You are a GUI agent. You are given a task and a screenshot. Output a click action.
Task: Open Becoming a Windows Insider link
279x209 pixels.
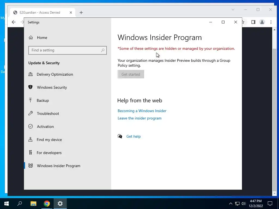(x=142, y=111)
